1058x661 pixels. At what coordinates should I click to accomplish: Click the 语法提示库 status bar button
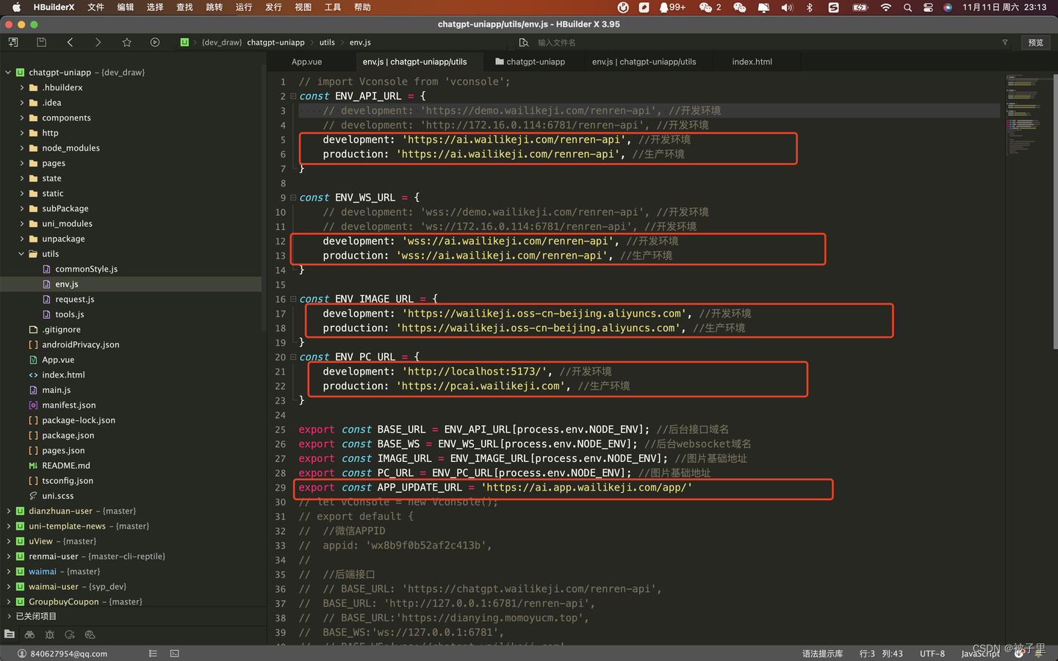(x=822, y=654)
